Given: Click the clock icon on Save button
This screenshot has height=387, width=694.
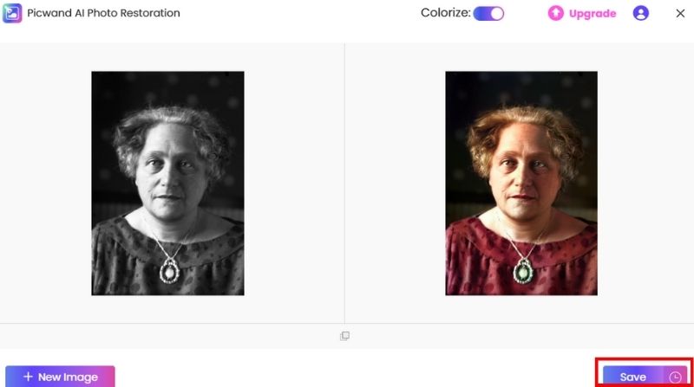Looking at the screenshot, I should [675, 377].
